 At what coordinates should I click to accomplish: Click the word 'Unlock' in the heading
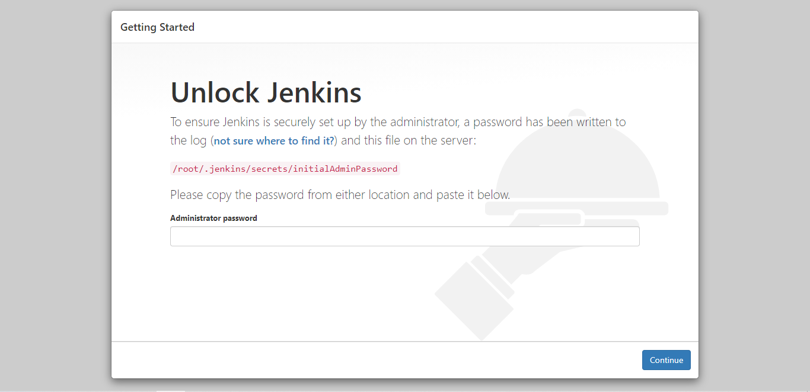pyautogui.click(x=215, y=92)
